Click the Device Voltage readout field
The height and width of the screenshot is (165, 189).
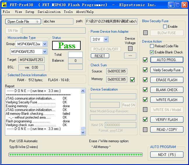(130, 55)
